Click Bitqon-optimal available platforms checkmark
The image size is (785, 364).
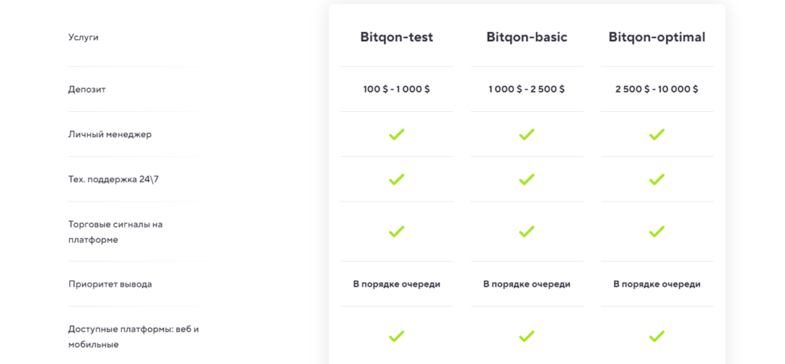point(657,336)
